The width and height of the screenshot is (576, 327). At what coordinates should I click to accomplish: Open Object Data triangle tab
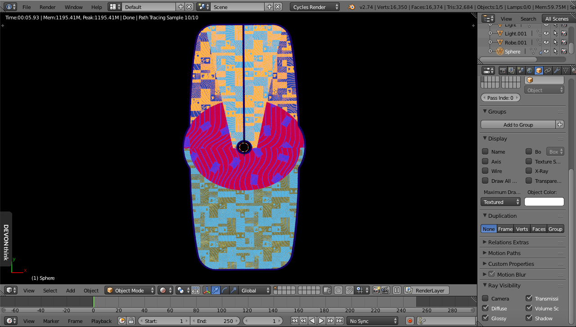[x=566, y=71]
